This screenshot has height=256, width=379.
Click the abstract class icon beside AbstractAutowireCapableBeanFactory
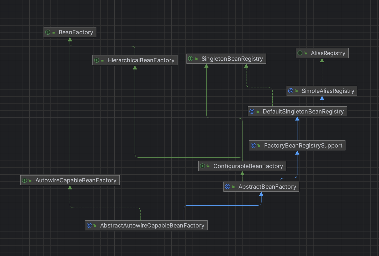tap(89, 225)
